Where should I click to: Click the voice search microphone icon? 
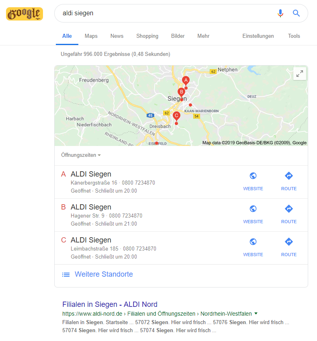(280, 13)
